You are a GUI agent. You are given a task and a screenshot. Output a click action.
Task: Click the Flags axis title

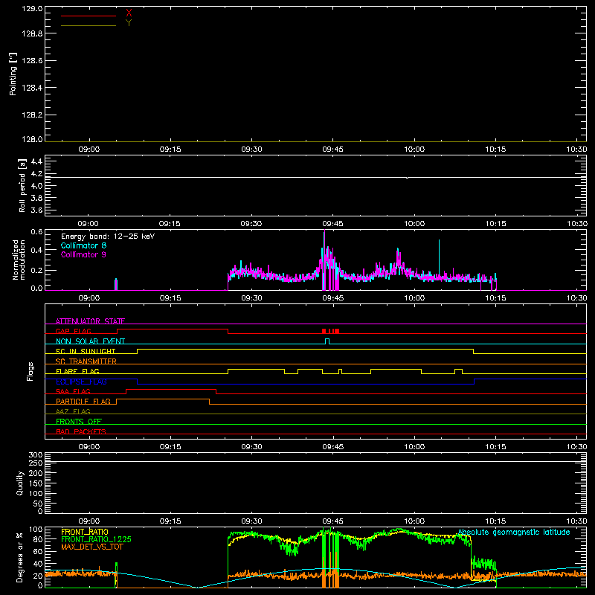(30, 371)
